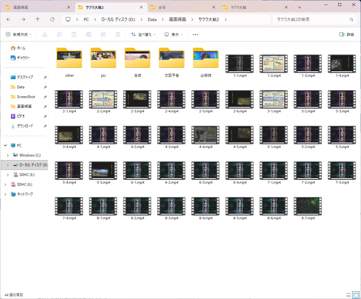Collapse the PC tree node
The image size is (361, 299).
coord(5,146)
